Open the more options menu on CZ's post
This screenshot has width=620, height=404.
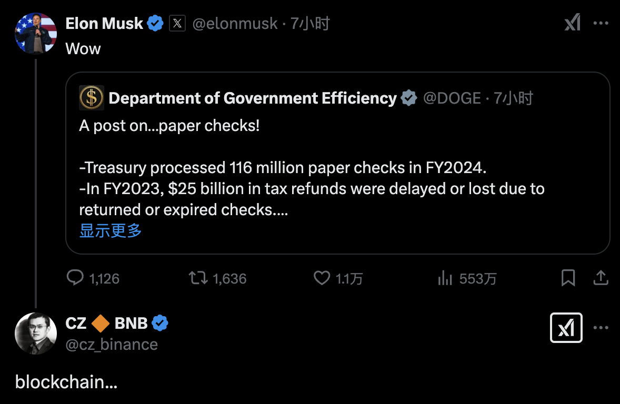click(x=601, y=328)
